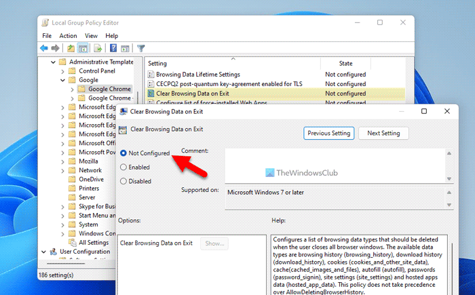Select the Browsing Data Lifetime Settings row
Image resolution: width=475 pixels, height=295 pixels.
275,75
